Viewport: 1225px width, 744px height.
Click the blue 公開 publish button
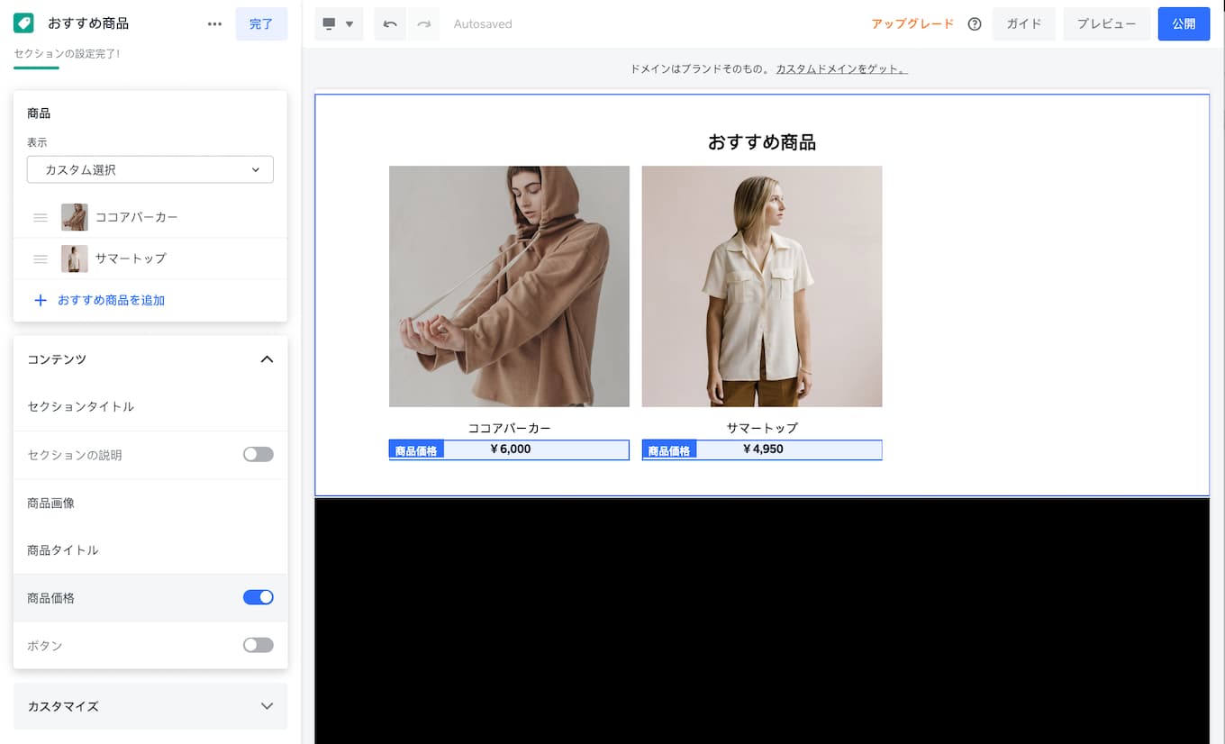tap(1184, 23)
